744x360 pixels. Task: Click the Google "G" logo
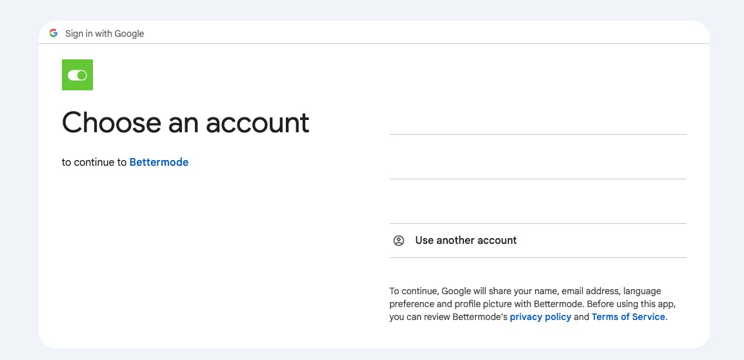(x=54, y=33)
